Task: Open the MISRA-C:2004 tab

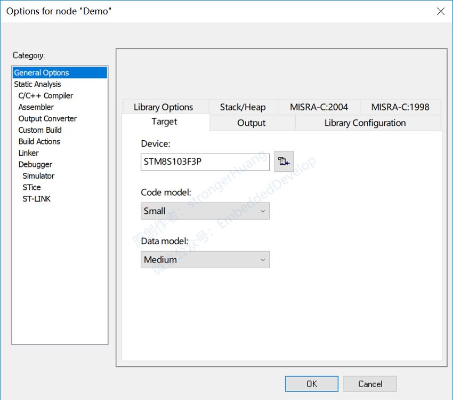Action: tap(319, 107)
